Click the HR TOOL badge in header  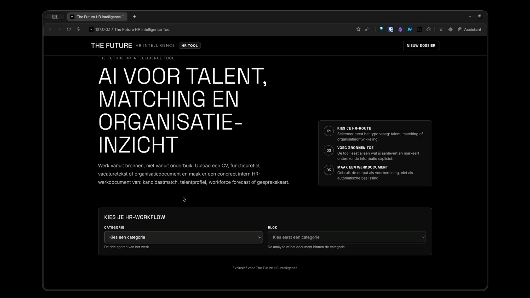[190, 46]
